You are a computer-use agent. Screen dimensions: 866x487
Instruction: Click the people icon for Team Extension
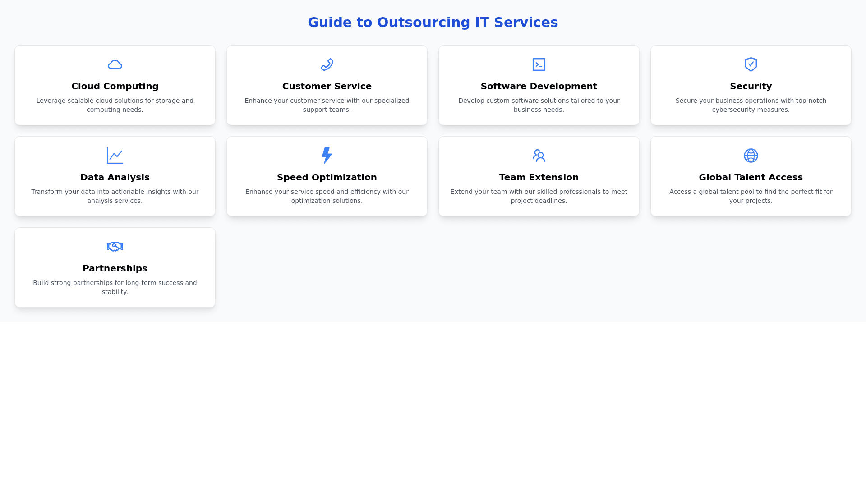click(539, 156)
